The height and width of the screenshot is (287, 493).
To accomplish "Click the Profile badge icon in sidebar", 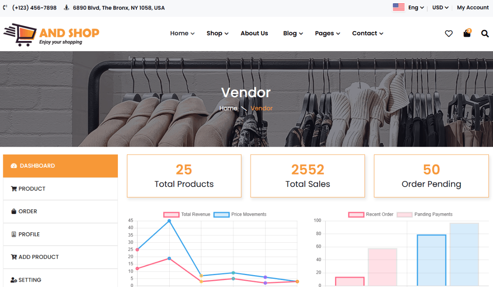I will pyautogui.click(x=14, y=235).
